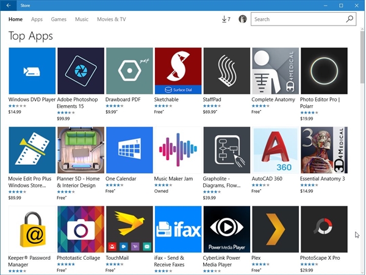Select the One Calendar app icon

click(x=129, y=150)
